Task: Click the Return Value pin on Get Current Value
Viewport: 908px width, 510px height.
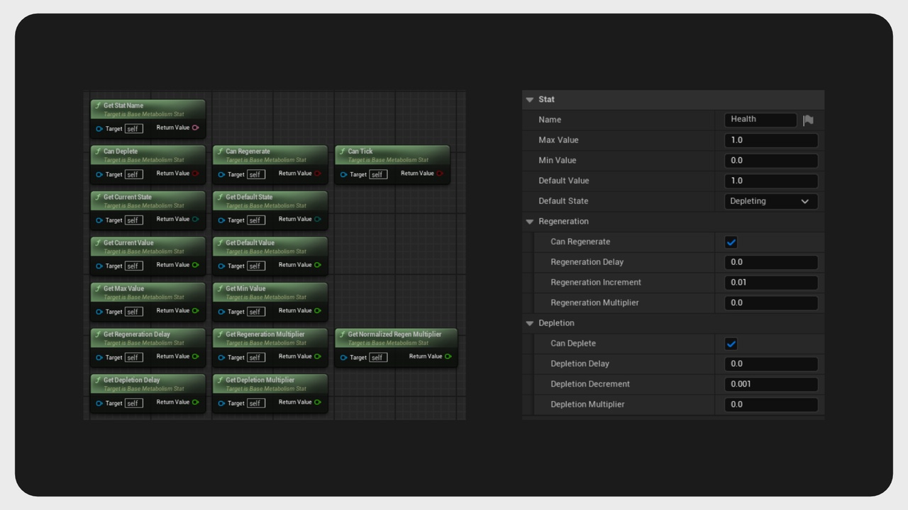Action: [x=195, y=265]
